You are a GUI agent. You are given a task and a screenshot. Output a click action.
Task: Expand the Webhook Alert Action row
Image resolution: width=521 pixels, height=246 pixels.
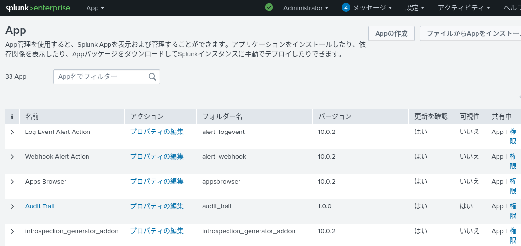click(x=12, y=157)
